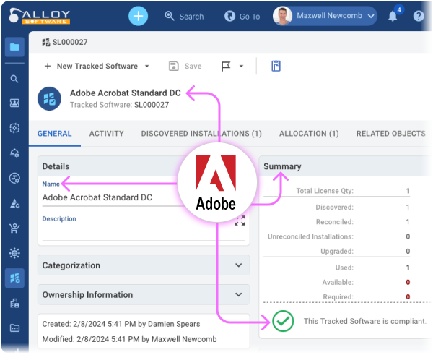The image size is (433, 355).
Task: Click "This Tracked Software is compliant." text
Action: 364,321
